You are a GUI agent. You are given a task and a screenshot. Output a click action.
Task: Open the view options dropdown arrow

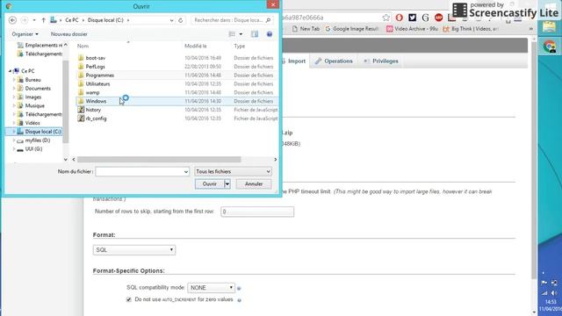tap(241, 34)
